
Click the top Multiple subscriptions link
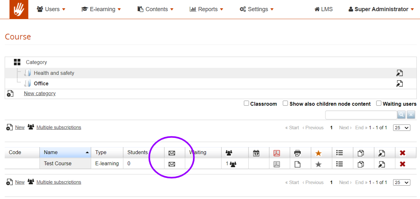click(x=59, y=127)
